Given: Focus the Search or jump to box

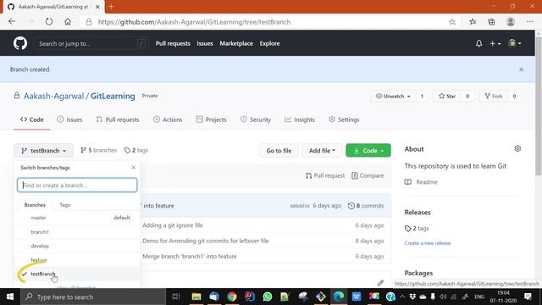Looking at the screenshot, I should pyautogui.click(x=91, y=43).
